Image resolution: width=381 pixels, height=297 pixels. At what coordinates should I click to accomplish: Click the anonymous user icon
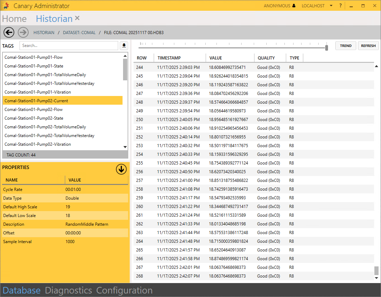(294, 6)
